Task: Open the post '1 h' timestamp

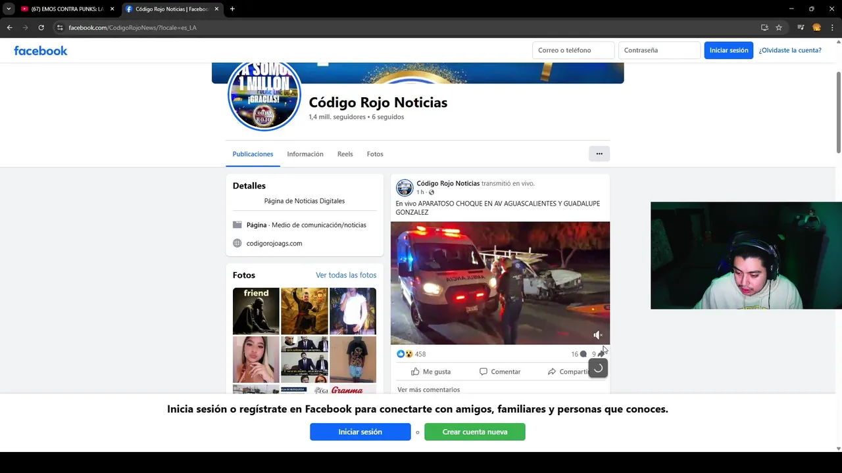Action: click(x=420, y=192)
